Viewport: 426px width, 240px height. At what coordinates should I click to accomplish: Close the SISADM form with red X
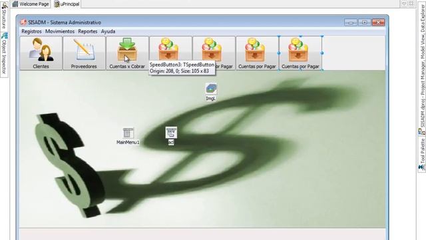[x=379, y=22]
